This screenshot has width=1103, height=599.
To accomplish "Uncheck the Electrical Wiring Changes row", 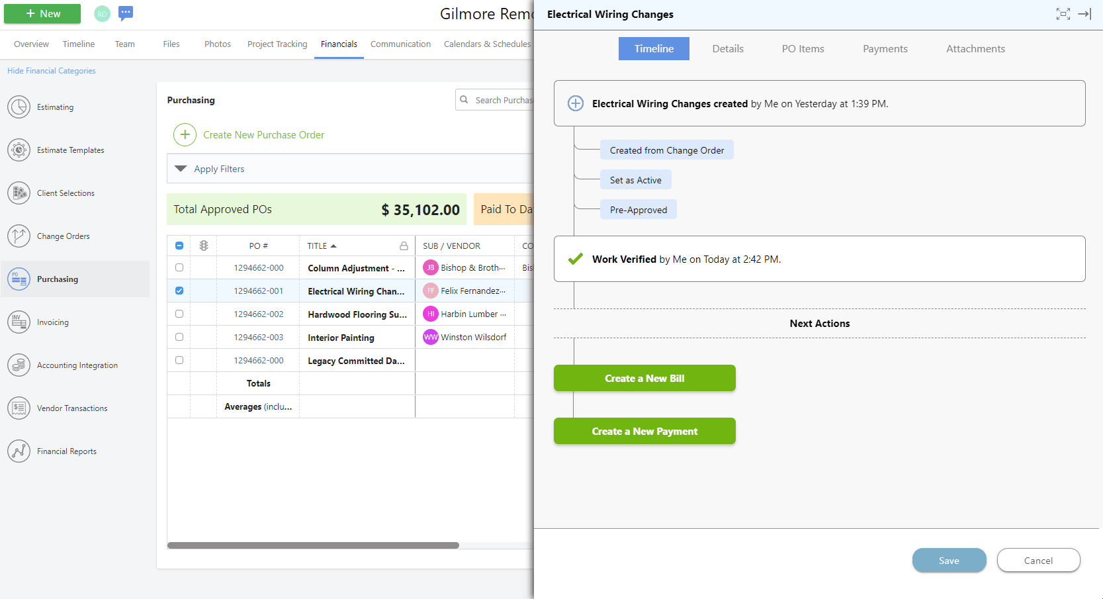I will click(179, 291).
